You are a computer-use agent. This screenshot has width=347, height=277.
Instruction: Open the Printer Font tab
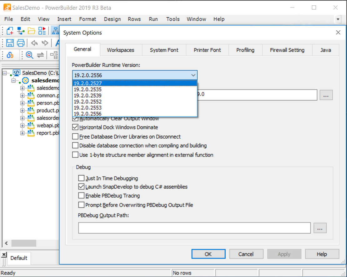pyautogui.click(x=207, y=50)
